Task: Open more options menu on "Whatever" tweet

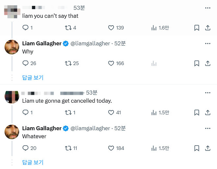Action: point(207,128)
